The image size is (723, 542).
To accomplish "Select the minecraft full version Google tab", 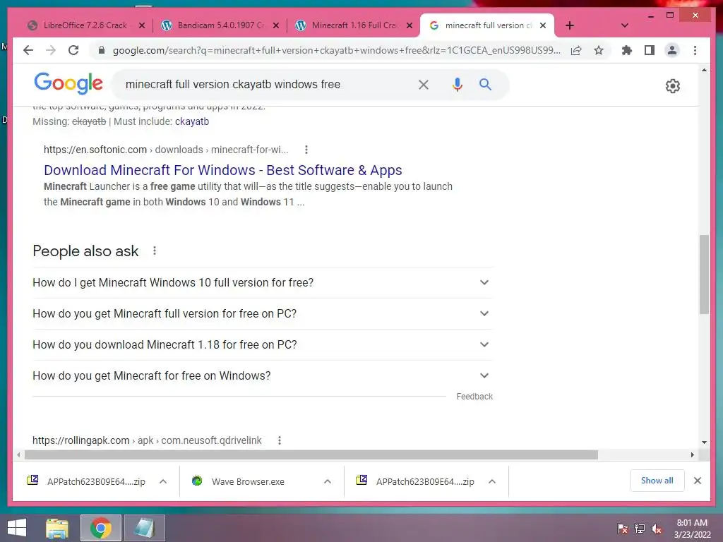I will click(487, 25).
